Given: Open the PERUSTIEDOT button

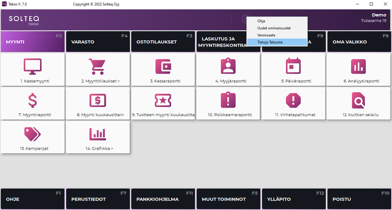Looking at the screenshot, I should coord(98,199).
